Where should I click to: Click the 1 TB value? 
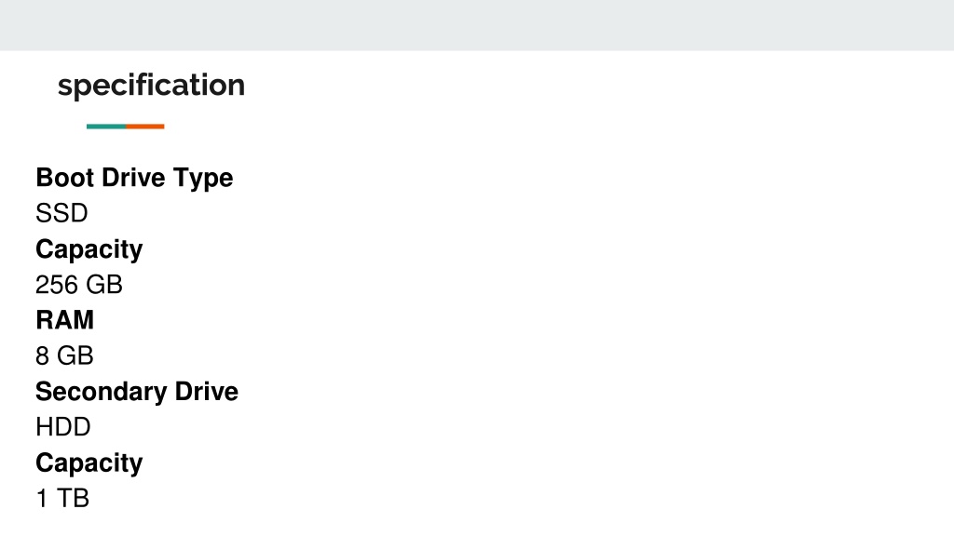pyautogui.click(x=62, y=499)
